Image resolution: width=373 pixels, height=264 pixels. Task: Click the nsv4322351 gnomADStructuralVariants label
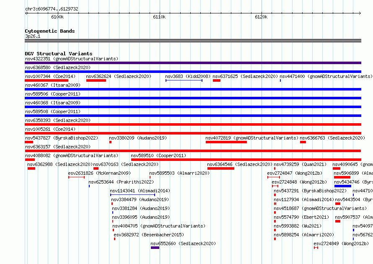click(x=72, y=59)
